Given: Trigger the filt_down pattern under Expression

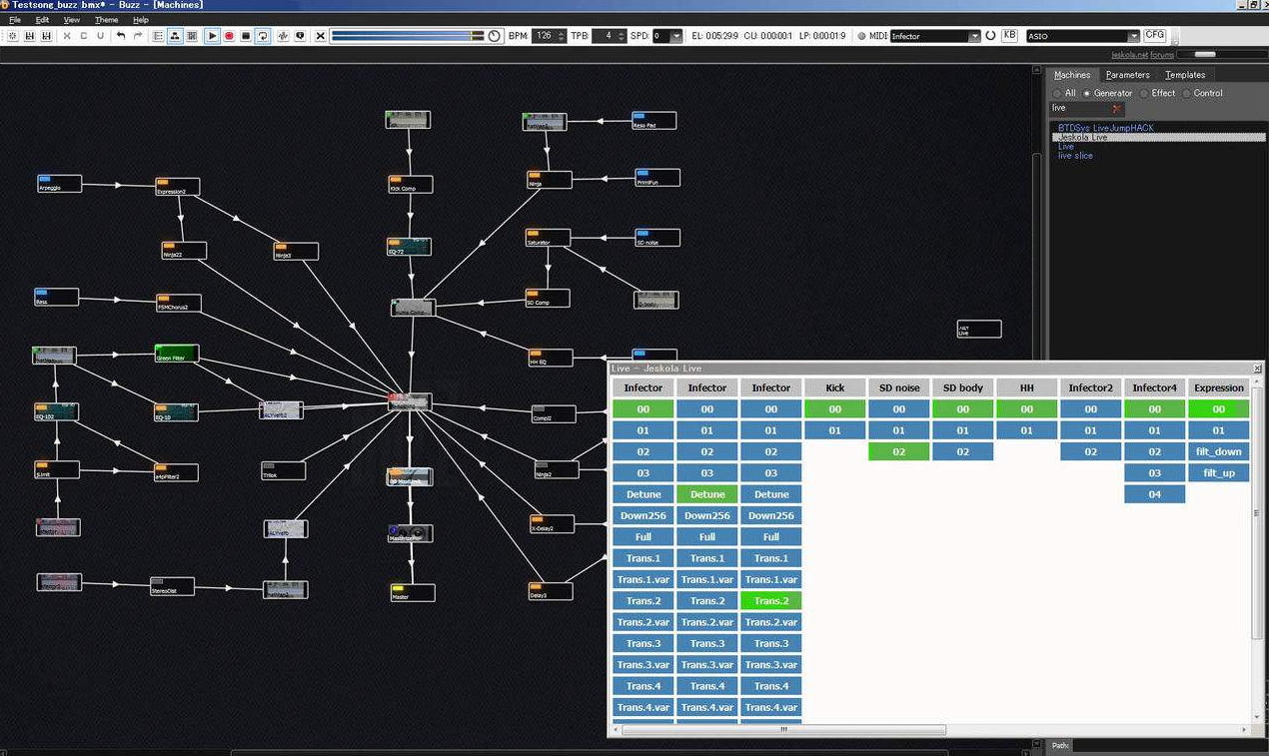Looking at the screenshot, I should 1218,451.
